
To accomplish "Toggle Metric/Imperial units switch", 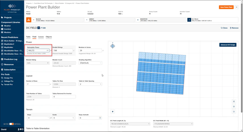I will pyautogui.click(x=11, y=124).
